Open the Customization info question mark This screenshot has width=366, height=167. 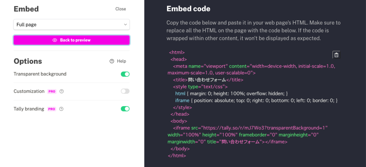(61, 92)
